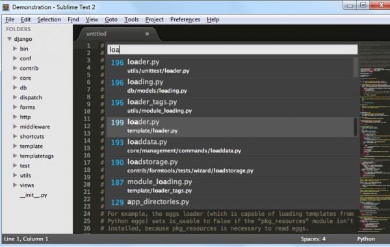Viewport: 390px width, 247px height.
Task: Expand the bin folder
Action: pos(15,49)
